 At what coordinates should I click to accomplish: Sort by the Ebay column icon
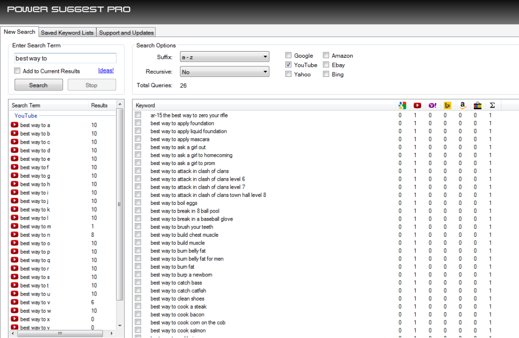coord(477,105)
